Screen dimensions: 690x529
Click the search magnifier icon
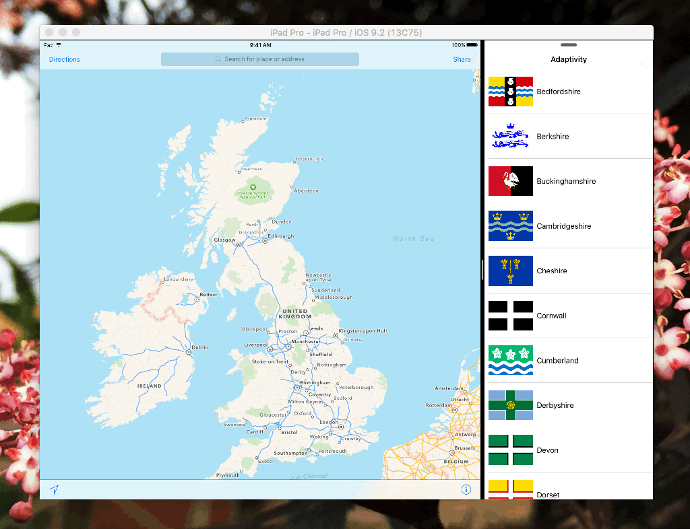point(218,59)
